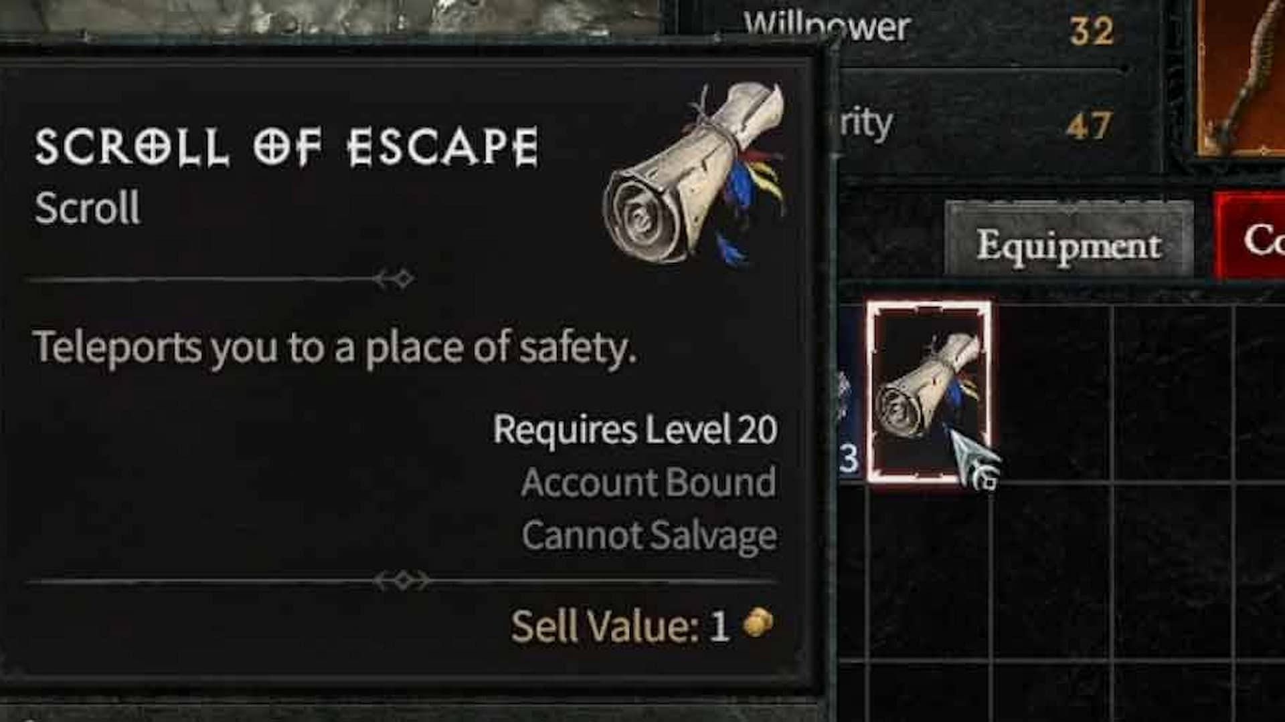This screenshot has height=722, width=1285.
Task: Click the gold coin sell value icon
Action: pos(758,624)
